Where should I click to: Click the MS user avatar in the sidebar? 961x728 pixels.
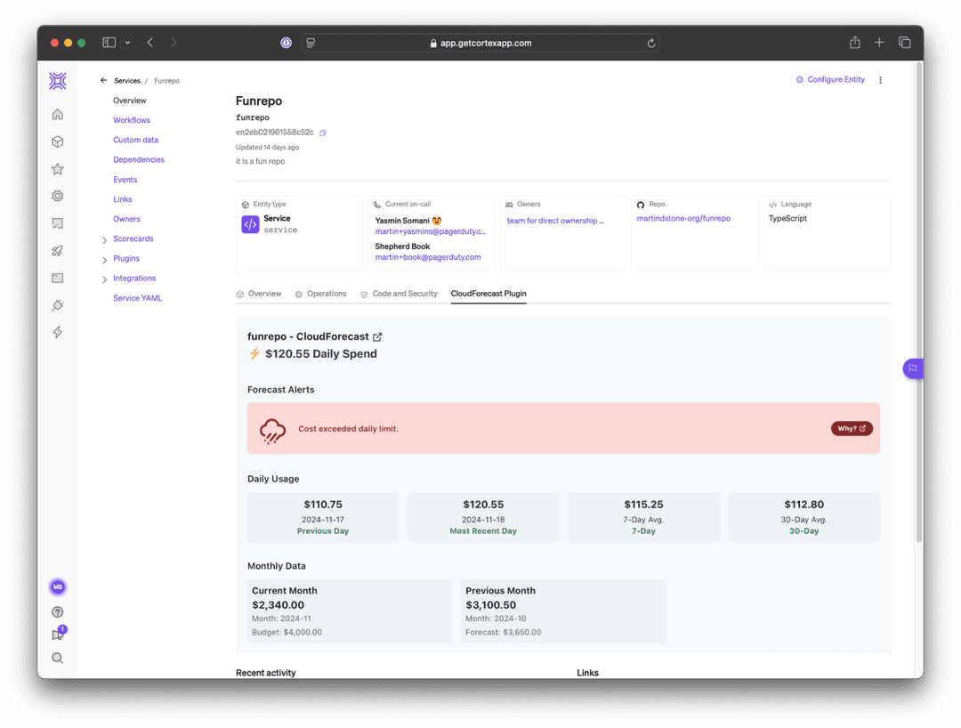tap(57, 586)
